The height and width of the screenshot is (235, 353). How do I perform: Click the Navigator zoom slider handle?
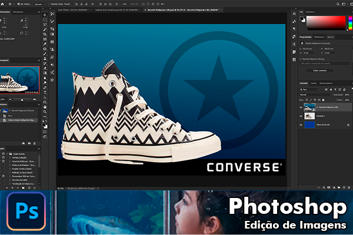click(x=22, y=100)
